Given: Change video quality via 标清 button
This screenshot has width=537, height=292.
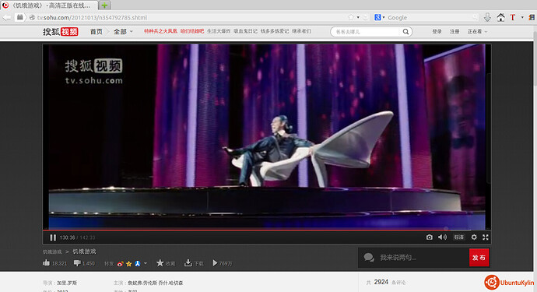Looking at the screenshot, I should (458, 237).
